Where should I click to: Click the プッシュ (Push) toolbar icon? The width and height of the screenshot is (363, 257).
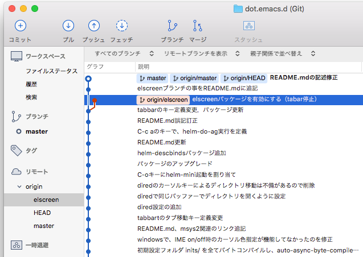tap(94, 26)
